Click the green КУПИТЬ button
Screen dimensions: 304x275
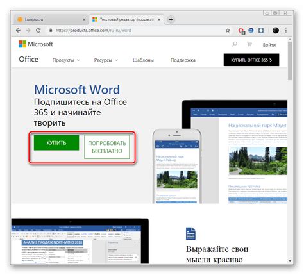click(56, 143)
